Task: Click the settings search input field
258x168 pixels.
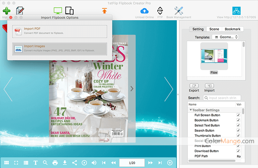Action: pyautogui.click(x=222, y=98)
